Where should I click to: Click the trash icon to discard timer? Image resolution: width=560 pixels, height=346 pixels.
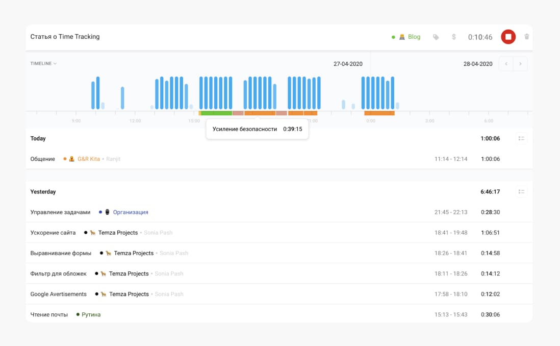(526, 36)
